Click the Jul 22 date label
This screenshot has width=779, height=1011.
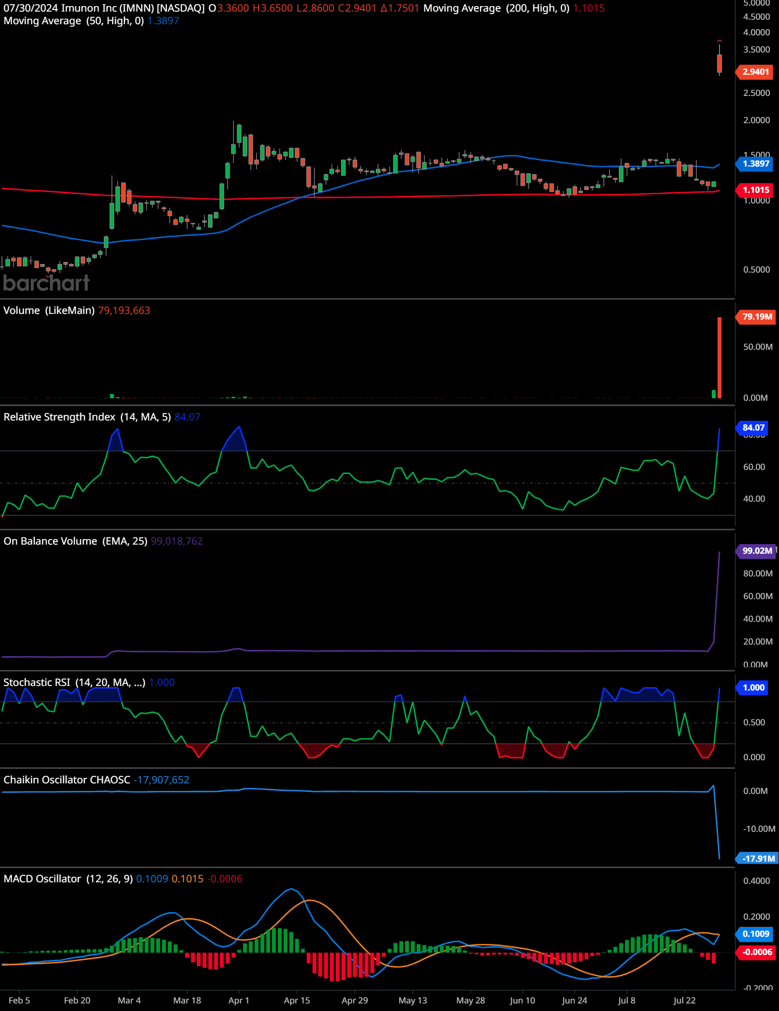coord(685,1000)
